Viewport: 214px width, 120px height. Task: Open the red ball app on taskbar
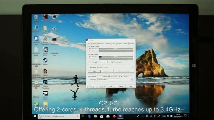tap(114, 116)
